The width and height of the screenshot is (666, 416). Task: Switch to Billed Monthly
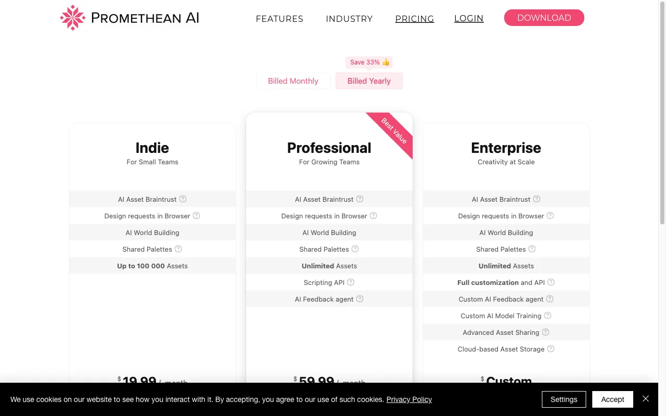point(293,81)
